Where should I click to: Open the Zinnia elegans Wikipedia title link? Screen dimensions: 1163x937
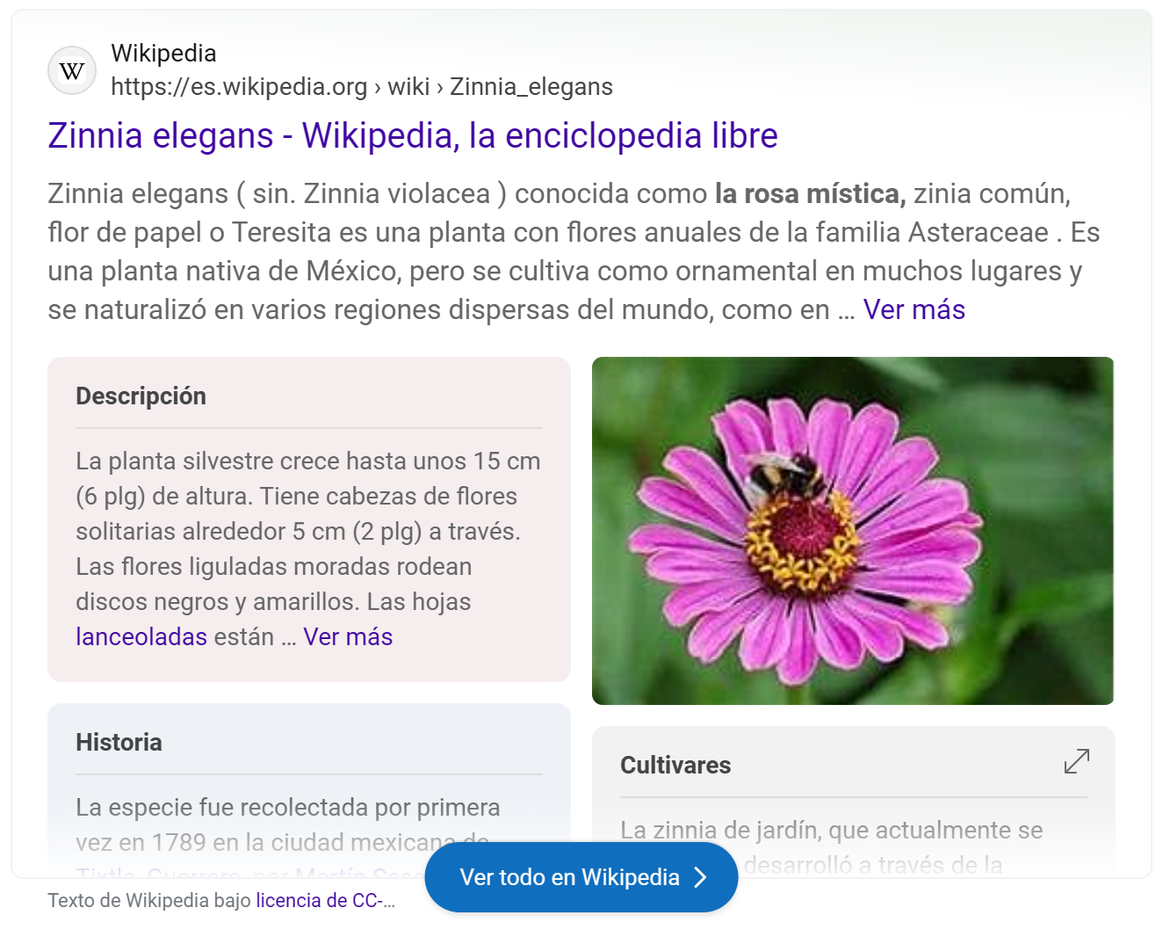click(412, 136)
